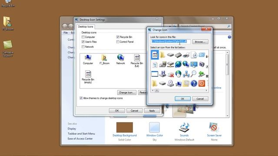Choose the yellow grid folder icon
278x156 pixels.
pyautogui.click(x=186, y=83)
